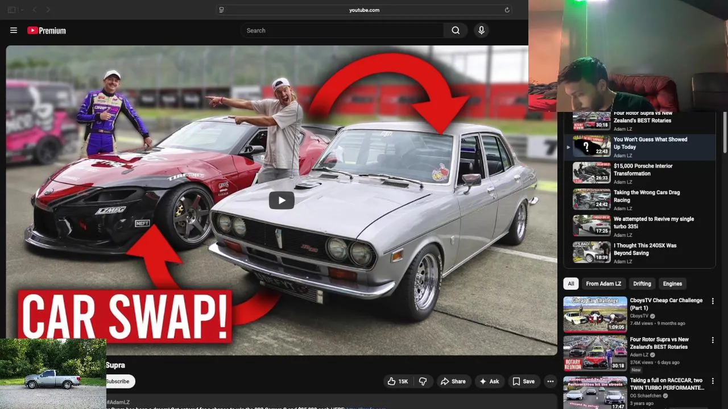728x409 pixels.
Task: Open the Safari tab group dropdown arrow
Action: [x=22, y=10]
